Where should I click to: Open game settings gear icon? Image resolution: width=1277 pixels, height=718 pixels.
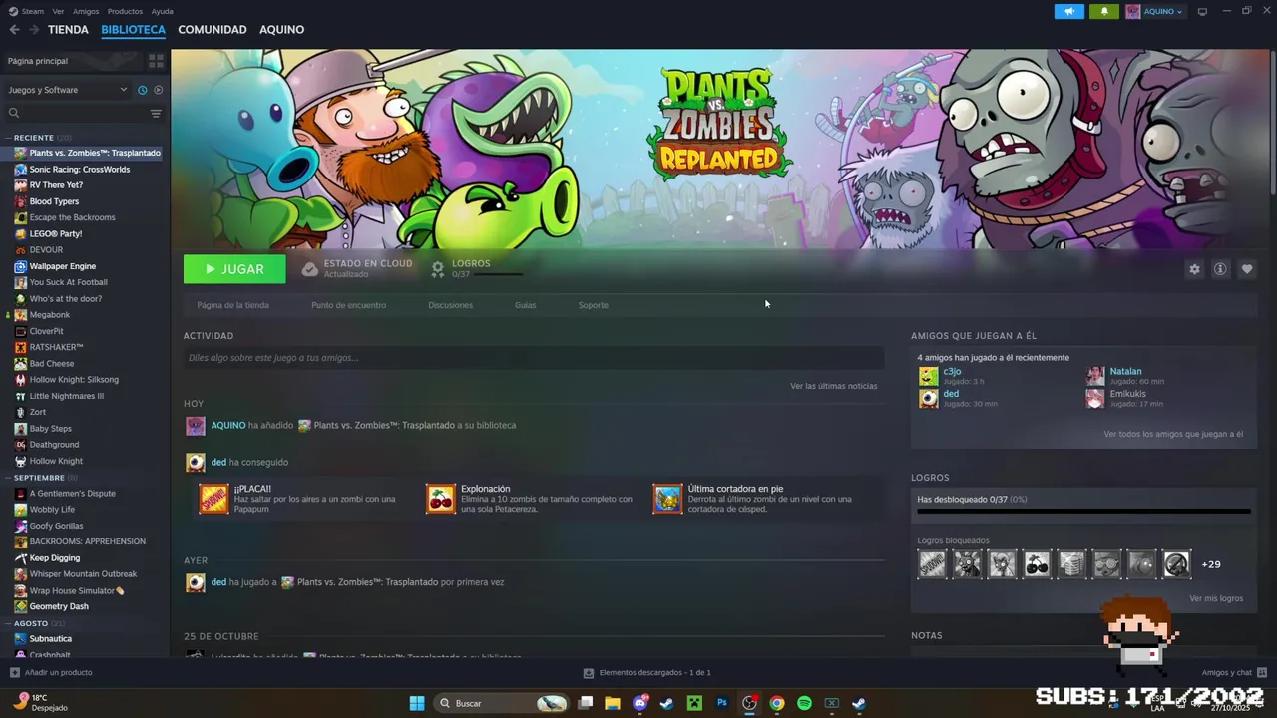point(1194,269)
